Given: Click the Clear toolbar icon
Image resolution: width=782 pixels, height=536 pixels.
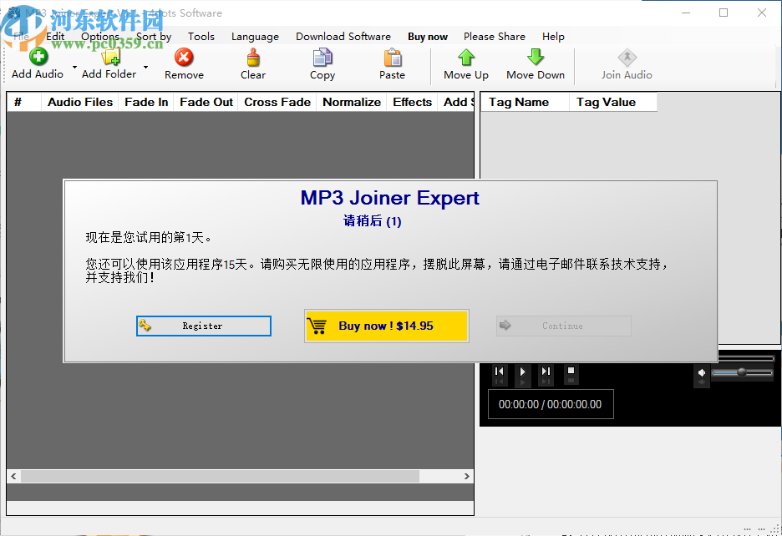Looking at the screenshot, I should point(252,58).
